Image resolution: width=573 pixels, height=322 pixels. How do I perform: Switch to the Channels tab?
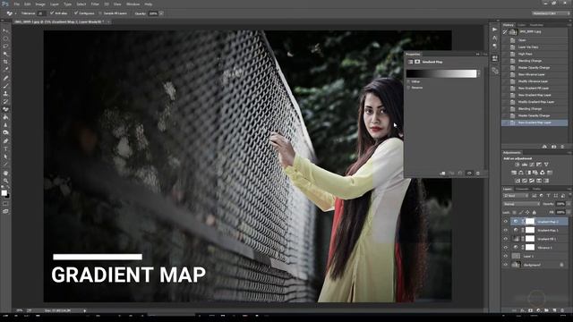pos(522,189)
